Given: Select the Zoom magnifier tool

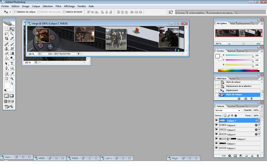Looking at the screenshot, I should 12,78.
